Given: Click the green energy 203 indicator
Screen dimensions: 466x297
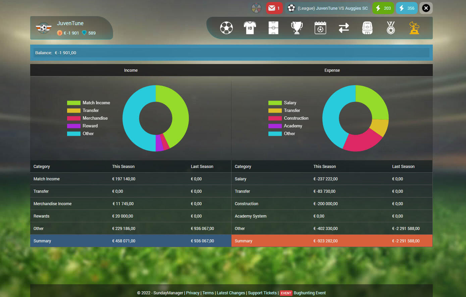Looking at the screenshot, I should pyautogui.click(x=383, y=8).
